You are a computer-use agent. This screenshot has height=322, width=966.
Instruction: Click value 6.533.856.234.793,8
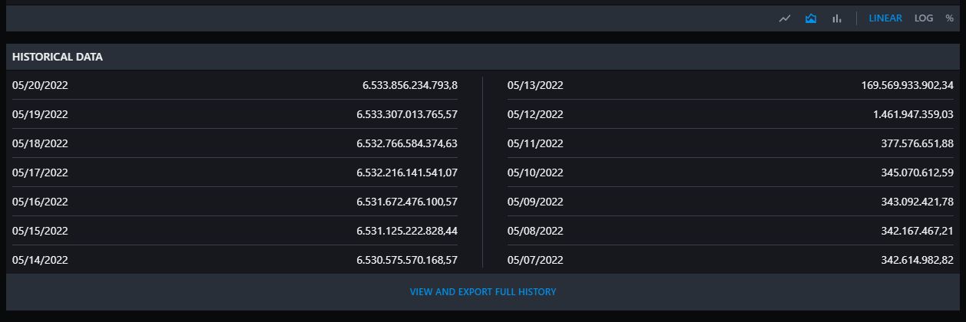coord(410,85)
